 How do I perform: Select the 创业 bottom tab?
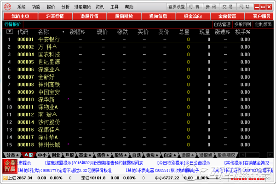coord(56,155)
